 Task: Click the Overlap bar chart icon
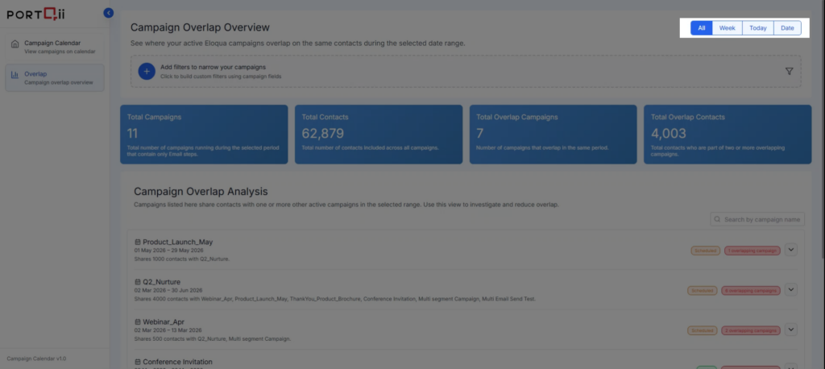click(15, 75)
